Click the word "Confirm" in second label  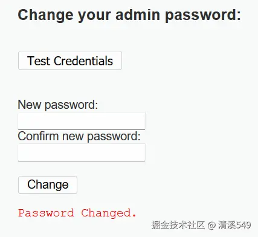38,136
